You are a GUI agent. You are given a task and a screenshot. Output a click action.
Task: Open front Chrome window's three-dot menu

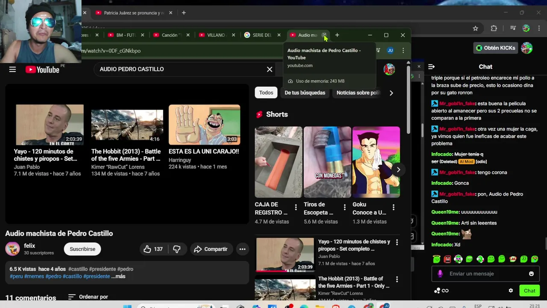click(x=403, y=50)
